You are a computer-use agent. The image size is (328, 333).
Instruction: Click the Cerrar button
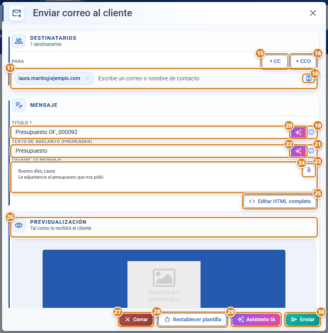click(136, 320)
